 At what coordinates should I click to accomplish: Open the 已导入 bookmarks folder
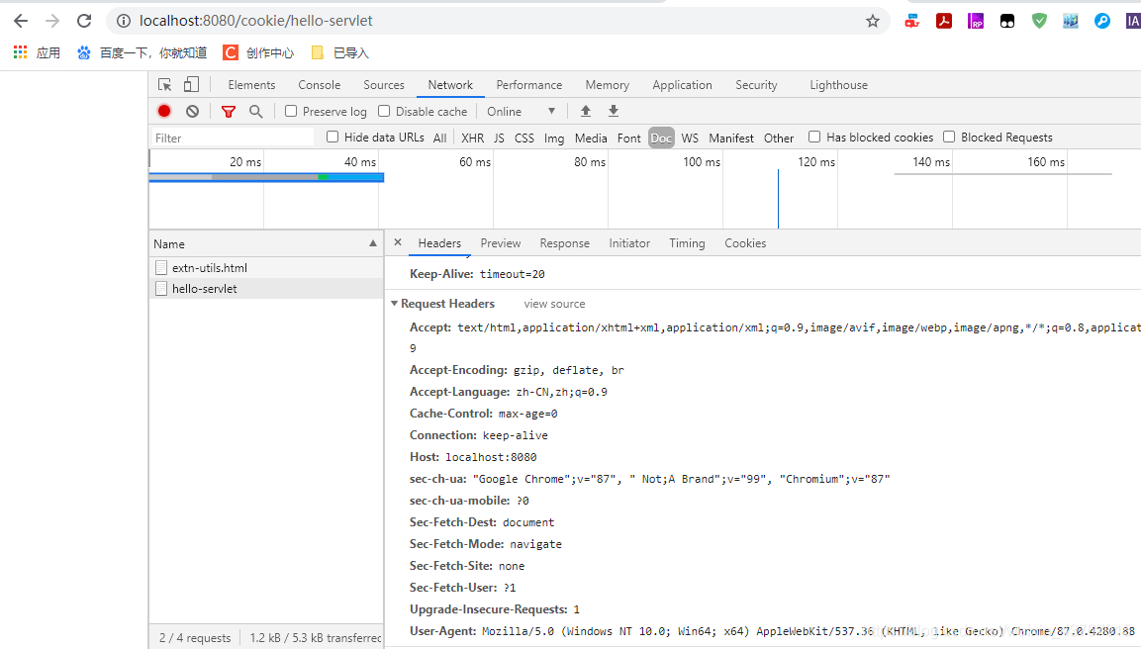click(x=339, y=52)
